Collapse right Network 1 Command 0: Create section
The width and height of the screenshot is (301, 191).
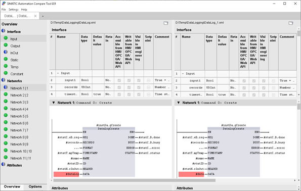179,103
